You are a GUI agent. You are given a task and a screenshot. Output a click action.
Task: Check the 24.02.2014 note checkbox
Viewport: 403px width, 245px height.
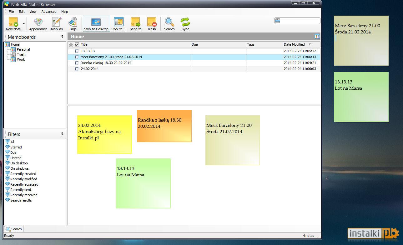coord(77,69)
